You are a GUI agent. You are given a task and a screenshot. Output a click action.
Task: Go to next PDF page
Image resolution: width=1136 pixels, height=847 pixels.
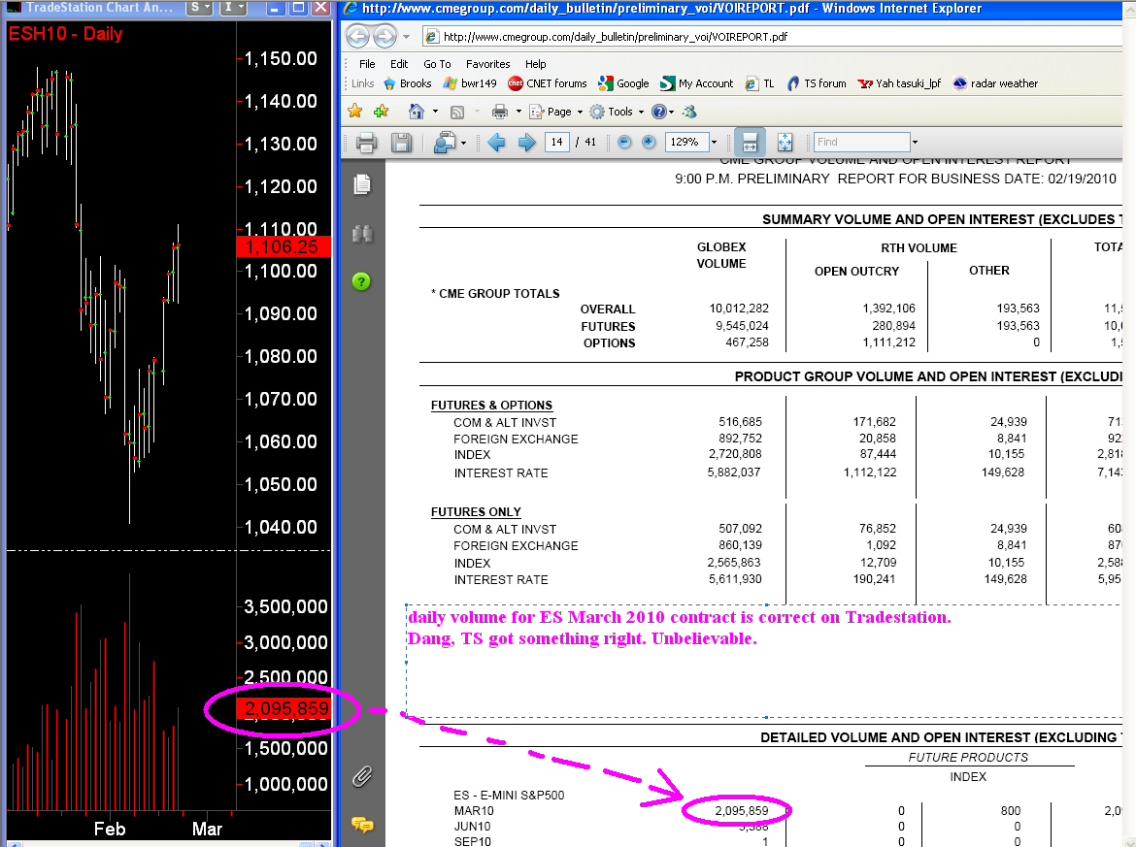[x=526, y=142]
